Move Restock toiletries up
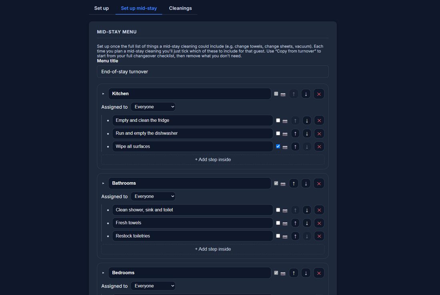440x295 pixels. (295, 236)
